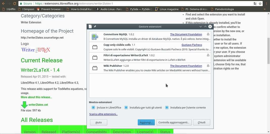The image size is (270, 134).
Task: Select the Wiki Publisher extension row
Action: pyautogui.click(x=150, y=68)
